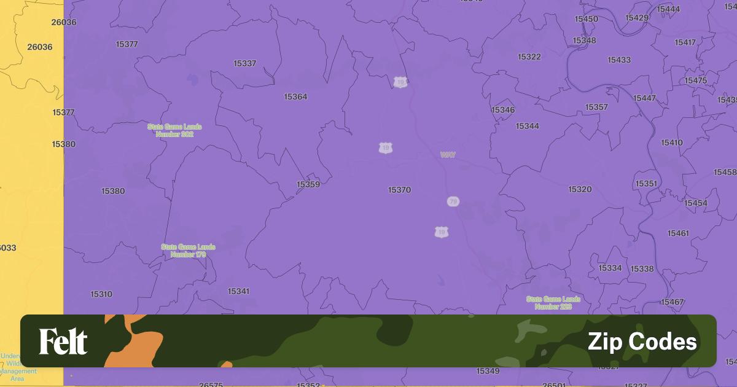Click the State Game Lands Number 302 label
The image size is (737, 387).
coord(174,130)
